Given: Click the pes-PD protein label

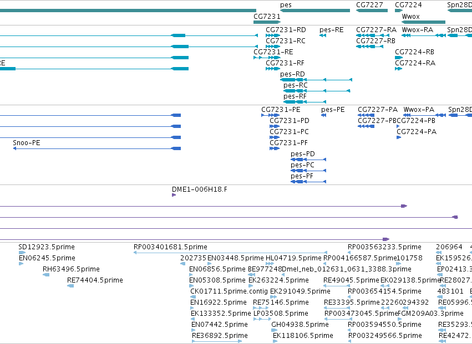Looking at the screenshot, I should [303, 154].
